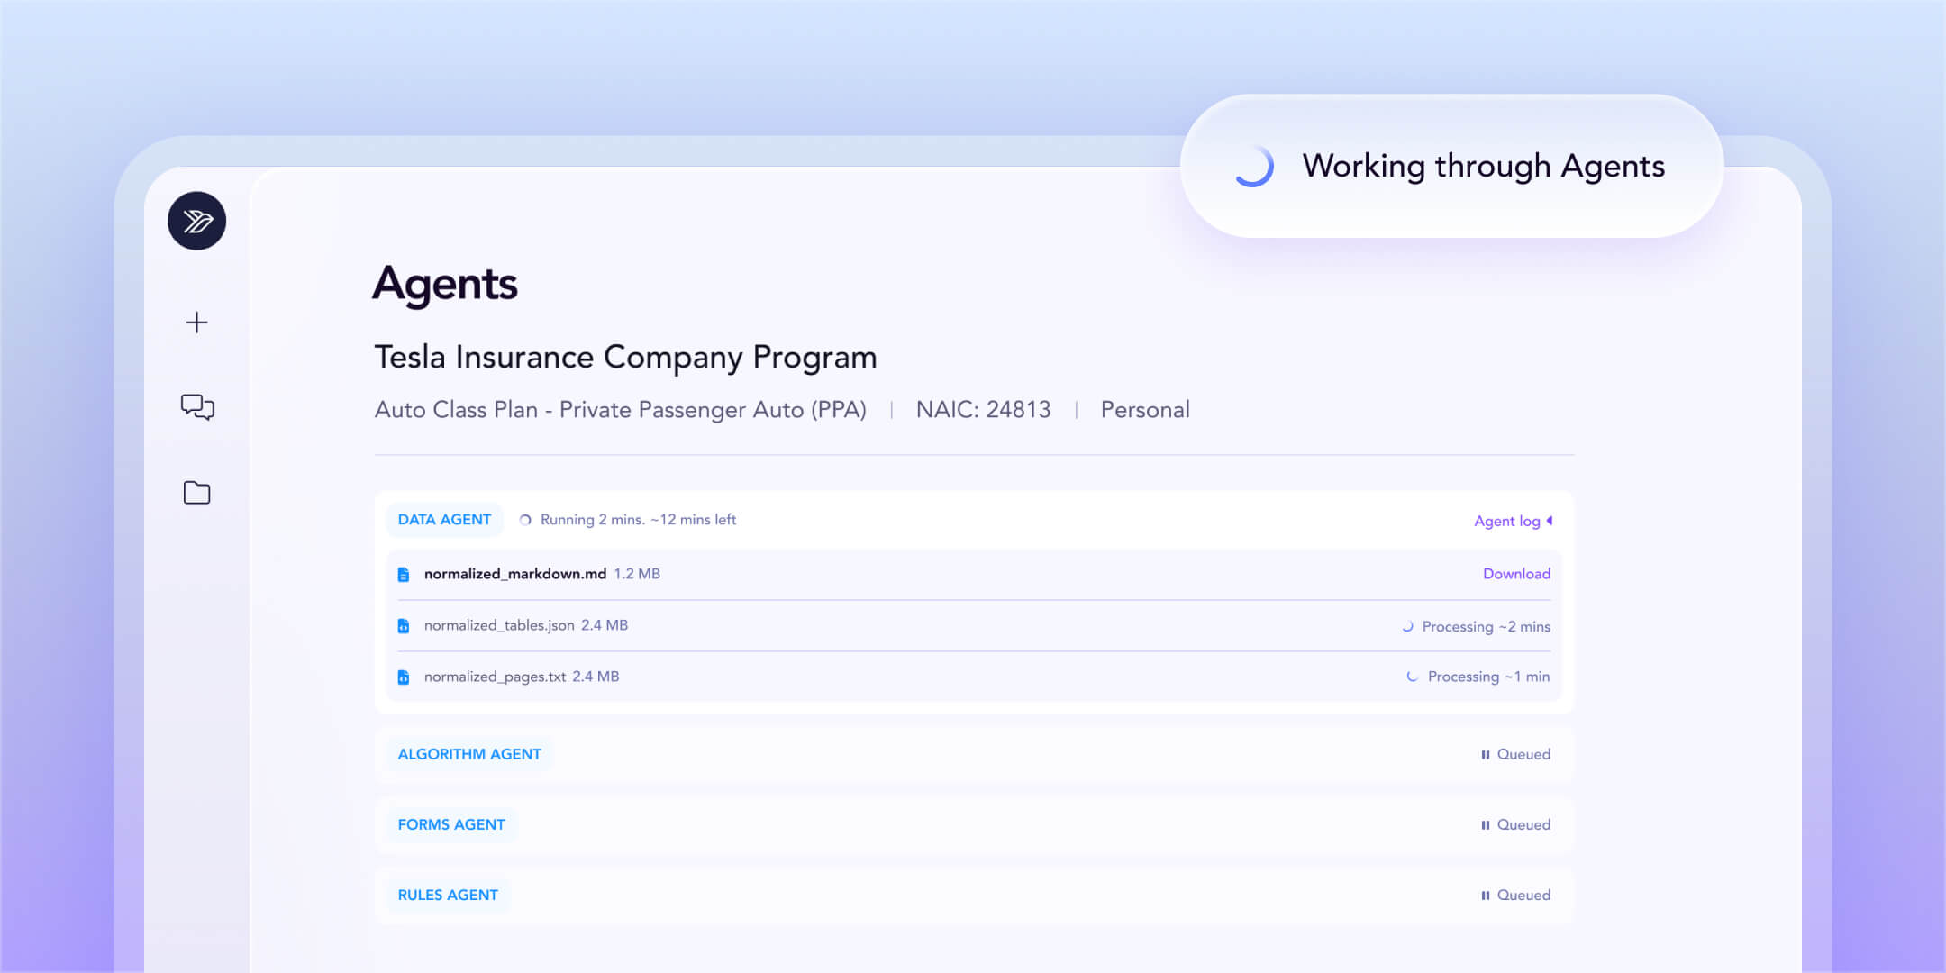
Task: Open the Agent log link
Action: [1506, 521]
